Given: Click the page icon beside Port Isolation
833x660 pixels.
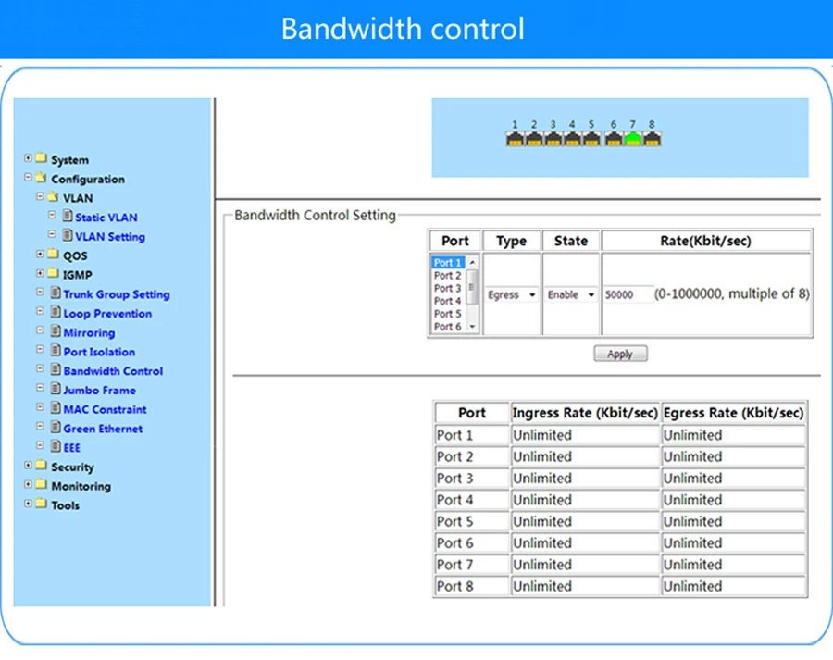Looking at the screenshot, I should 56,350.
